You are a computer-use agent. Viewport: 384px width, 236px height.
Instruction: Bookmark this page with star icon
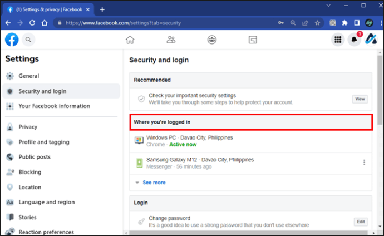click(317, 23)
